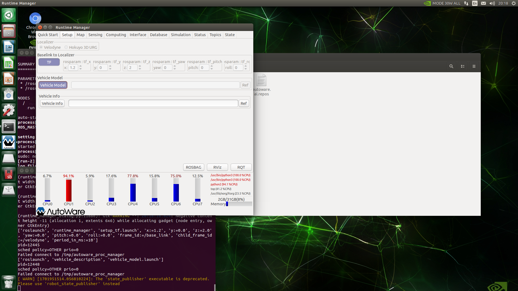Image resolution: width=518 pixels, height=291 pixels.
Task: Switch to Database tab
Action: coord(159,35)
